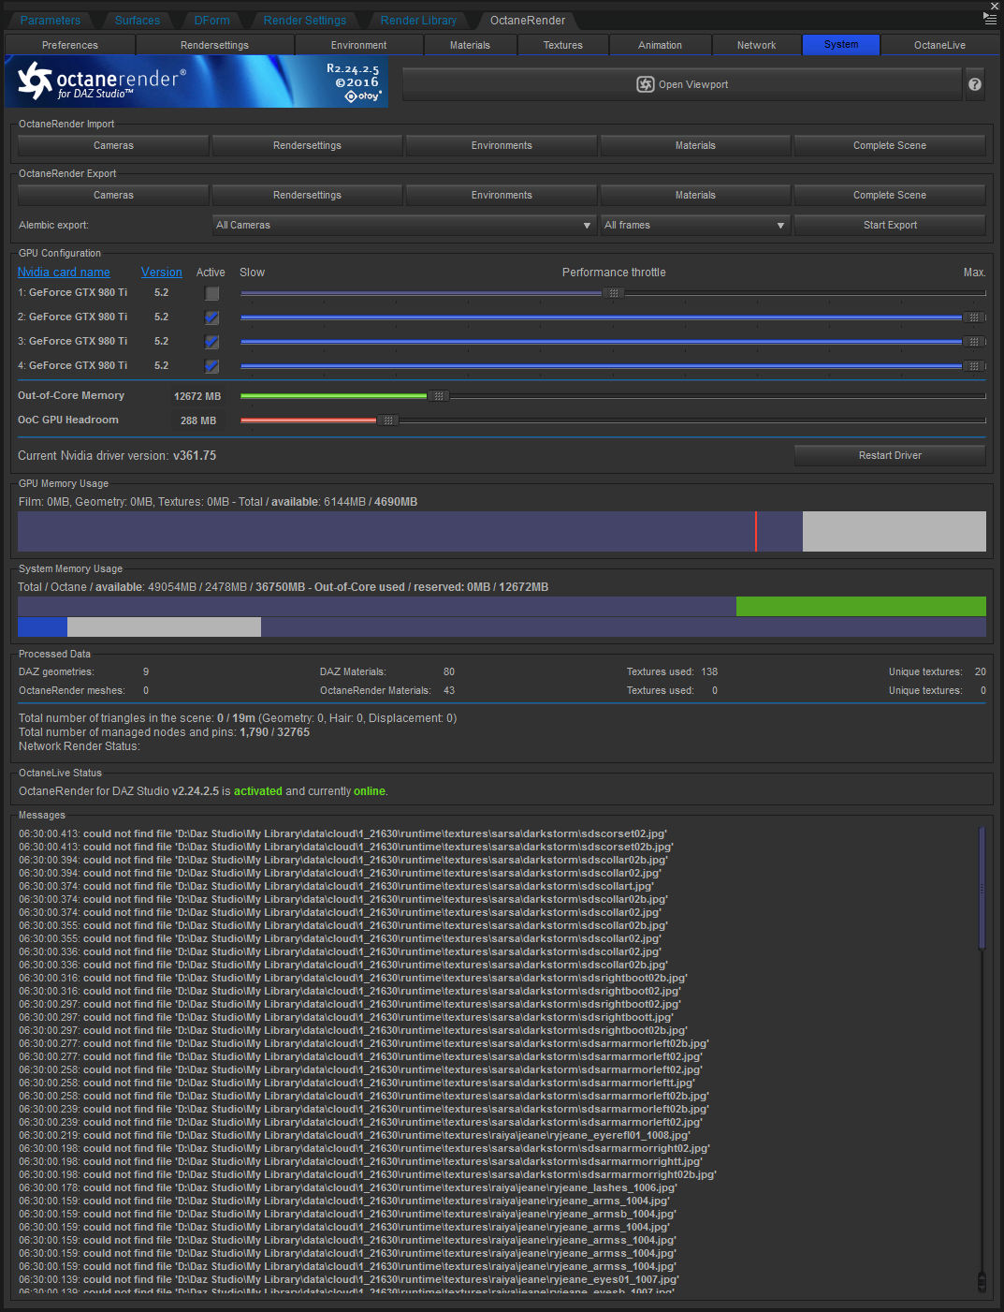The width and height of the screenshot is (1004, 1312).
Task: Open the top-row Materials tab
Action: (470, 45)
